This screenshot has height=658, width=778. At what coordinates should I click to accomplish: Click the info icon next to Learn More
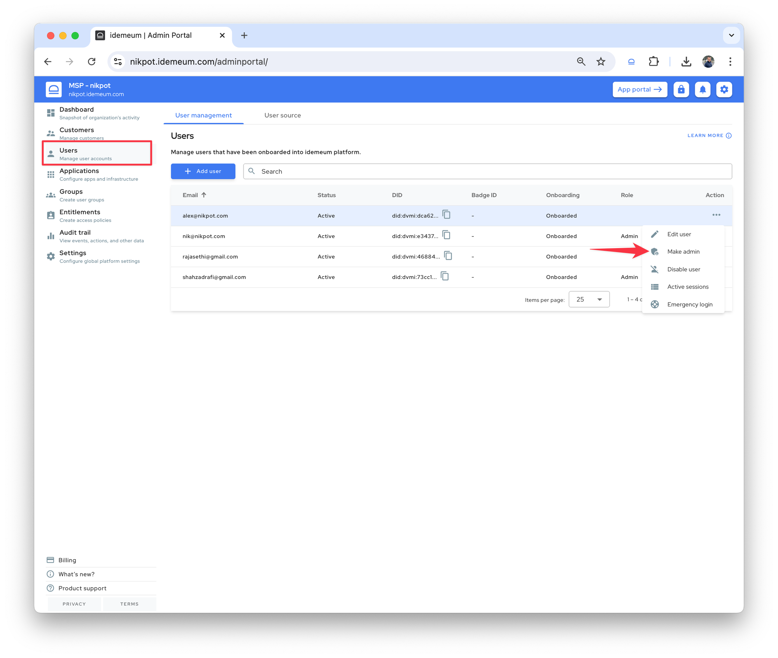point(729,135)
